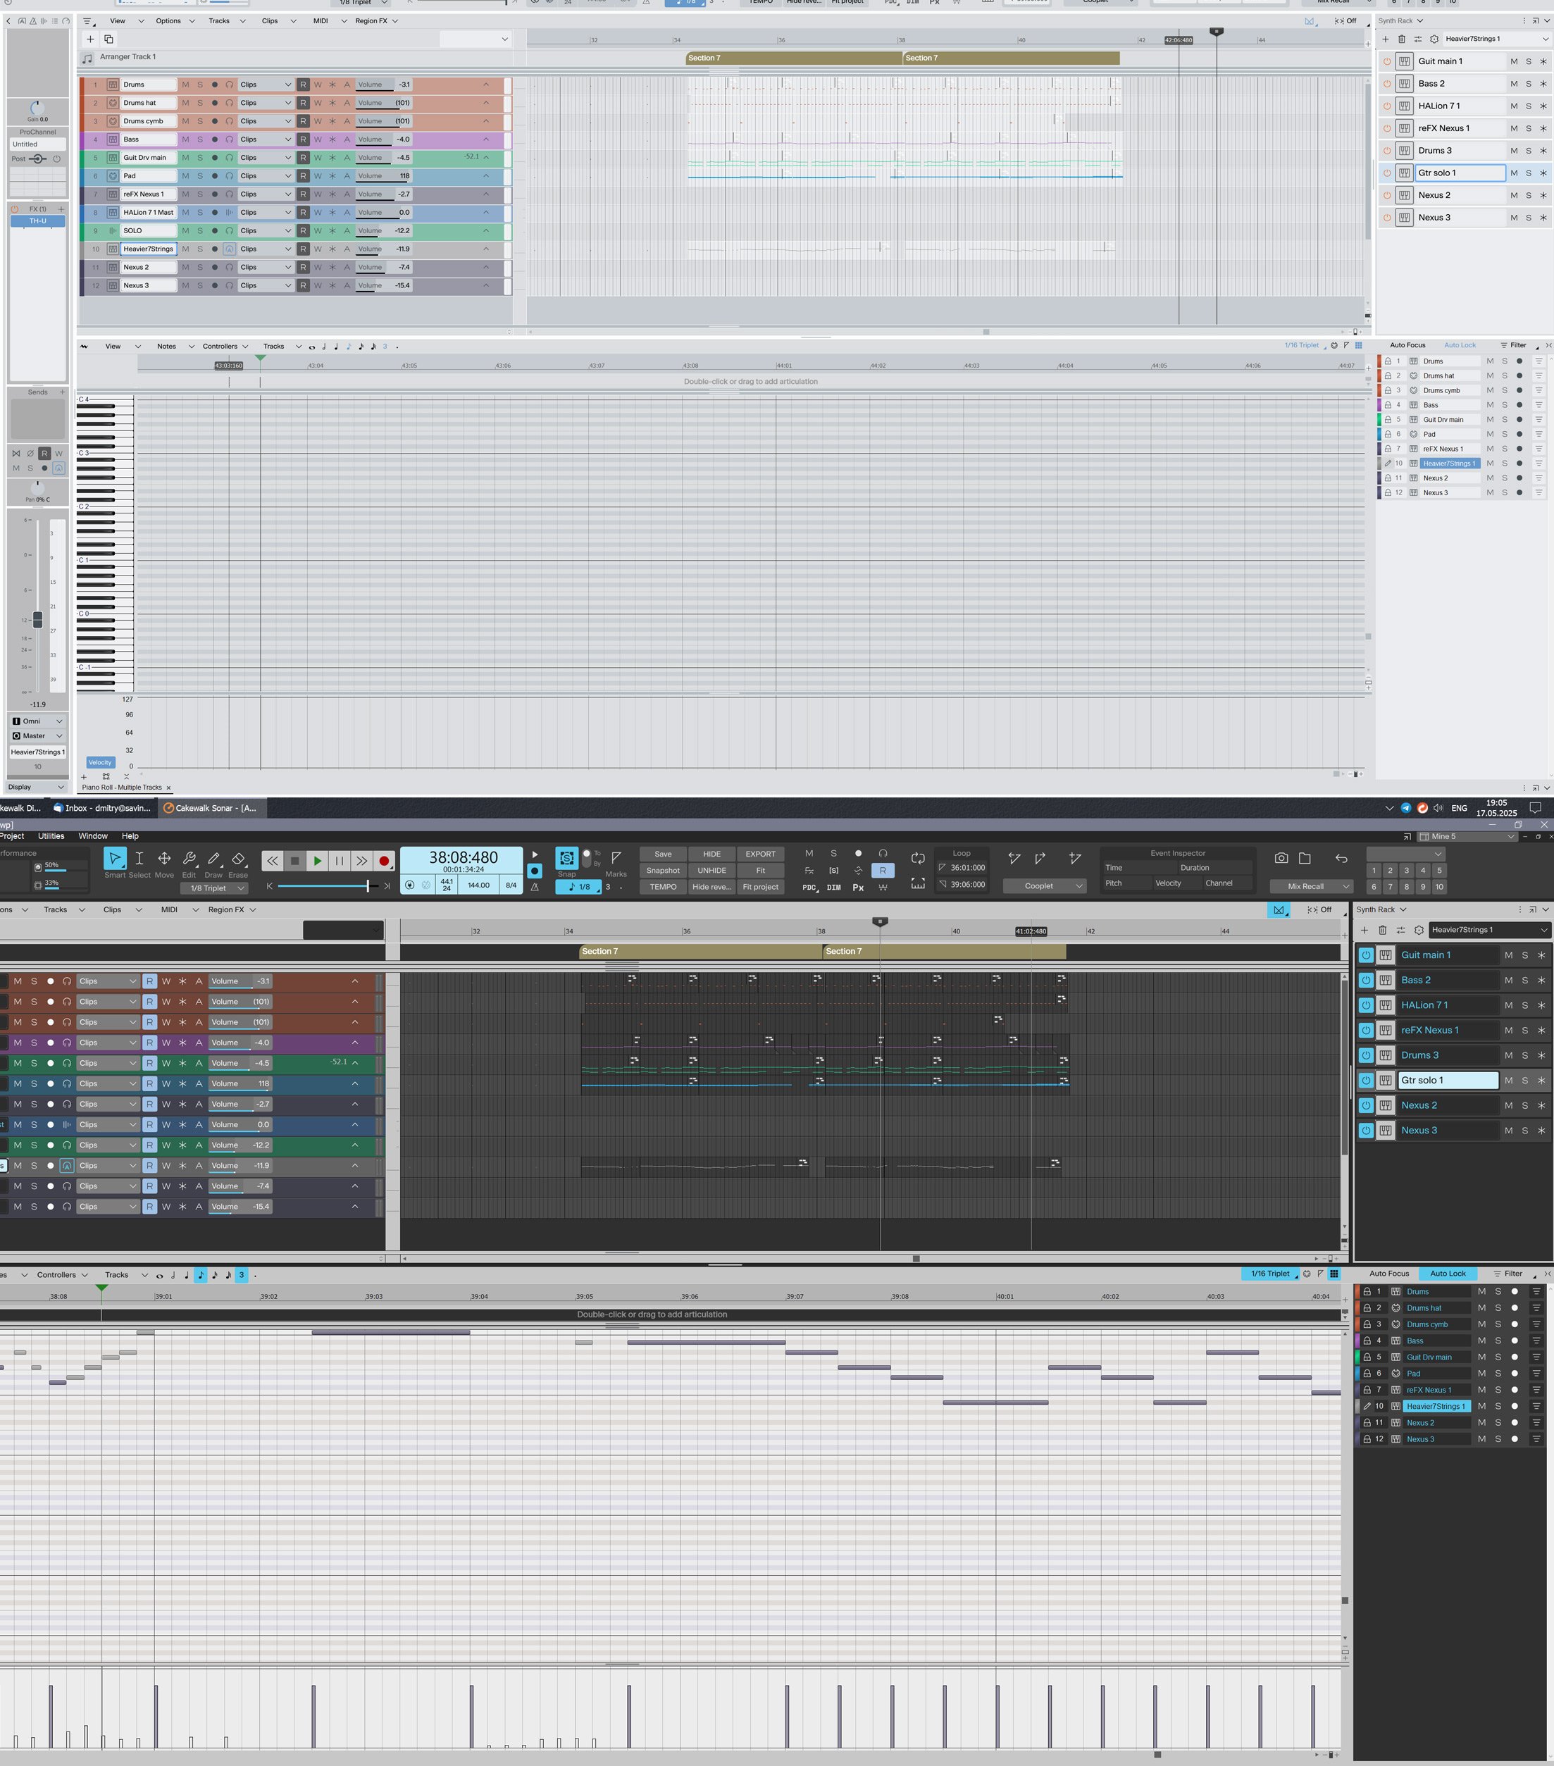Open the Project menu
Screen dimensions: 1554x1766
coord(12,835)
